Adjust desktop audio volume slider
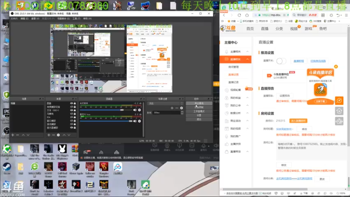Image resolution: width=350 pixels, height=197 pixels. (105, 110)
